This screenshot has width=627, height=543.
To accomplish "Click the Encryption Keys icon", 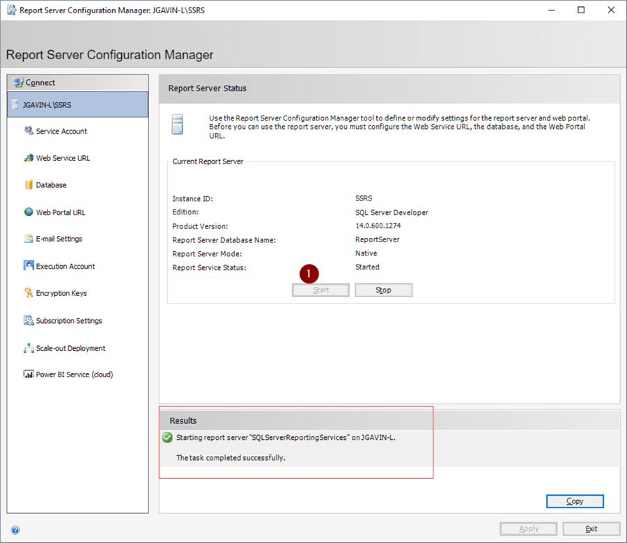I will click(29, 293).
